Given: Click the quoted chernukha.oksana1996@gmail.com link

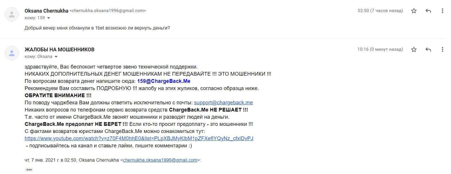Looking at the screenshot, I should (160, 160).
